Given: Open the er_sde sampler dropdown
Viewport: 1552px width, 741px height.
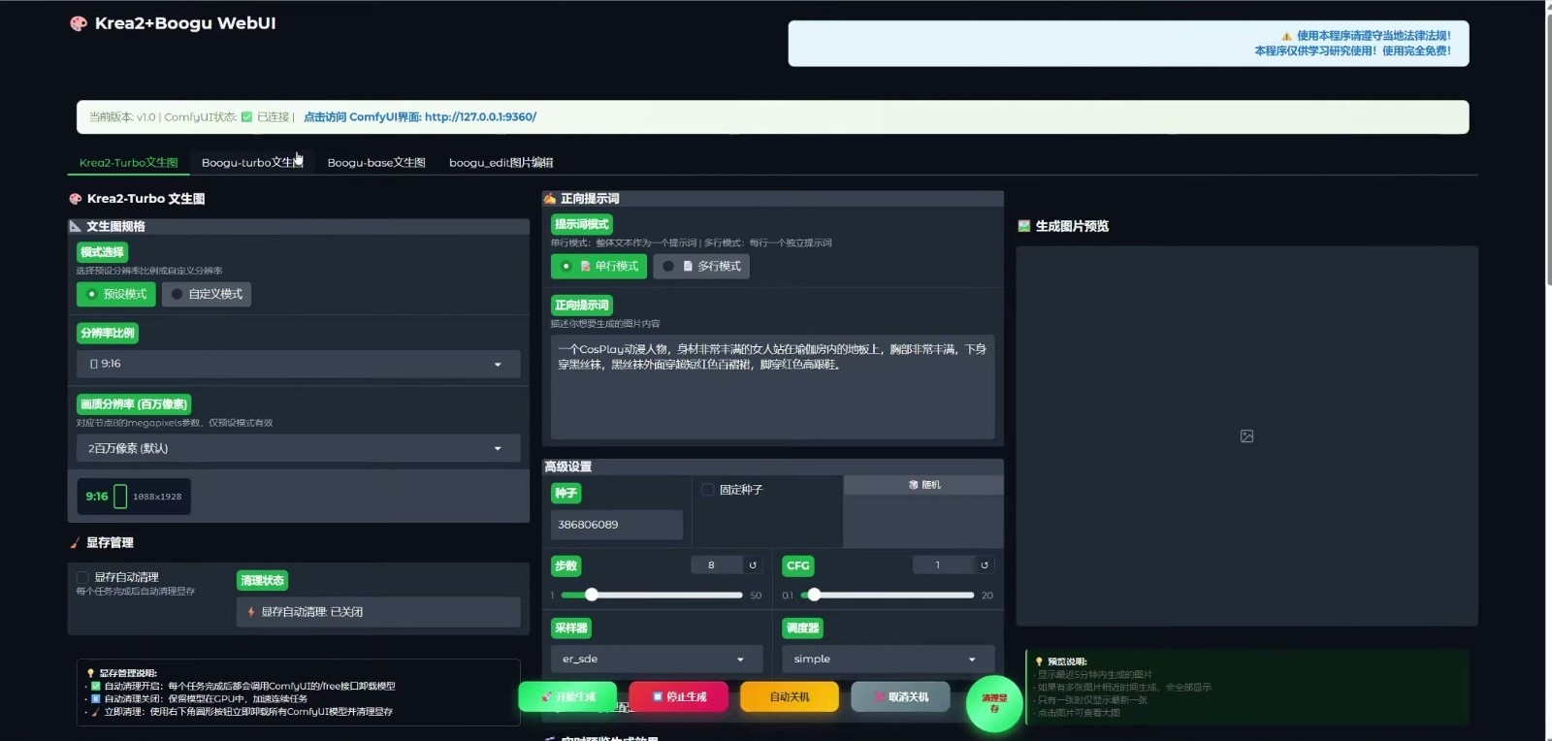Looking at the screenshot, I should click(654, 659).
